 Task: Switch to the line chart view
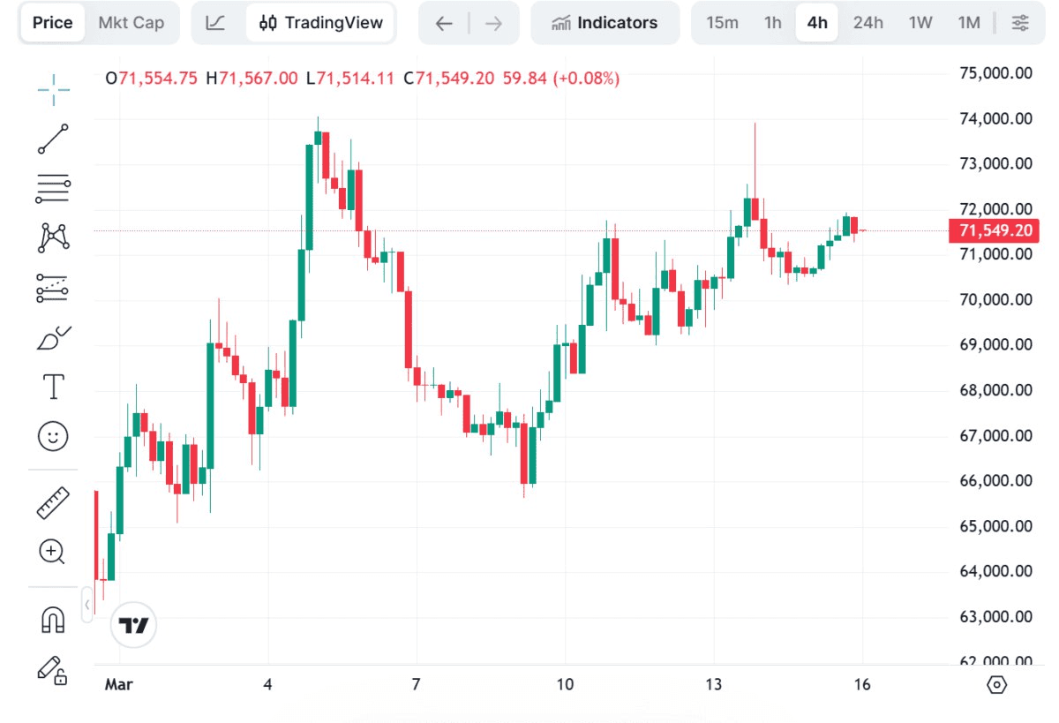coord(215,23)
